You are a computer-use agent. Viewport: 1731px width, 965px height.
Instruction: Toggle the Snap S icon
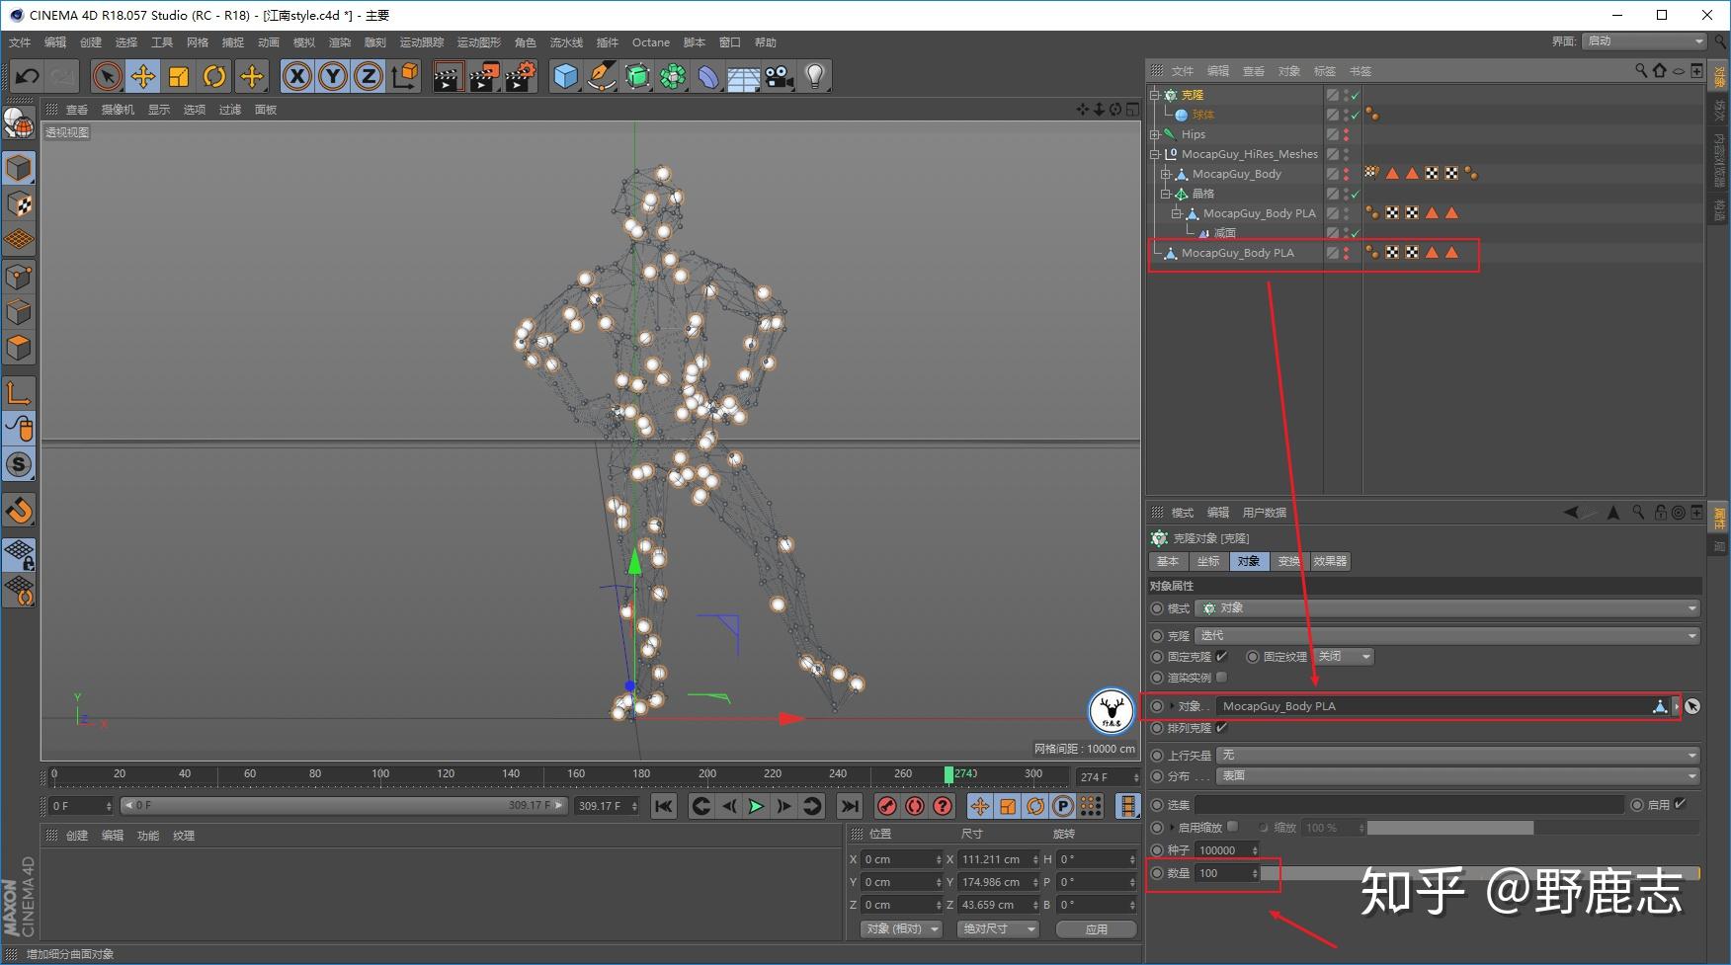pos(19,464)
